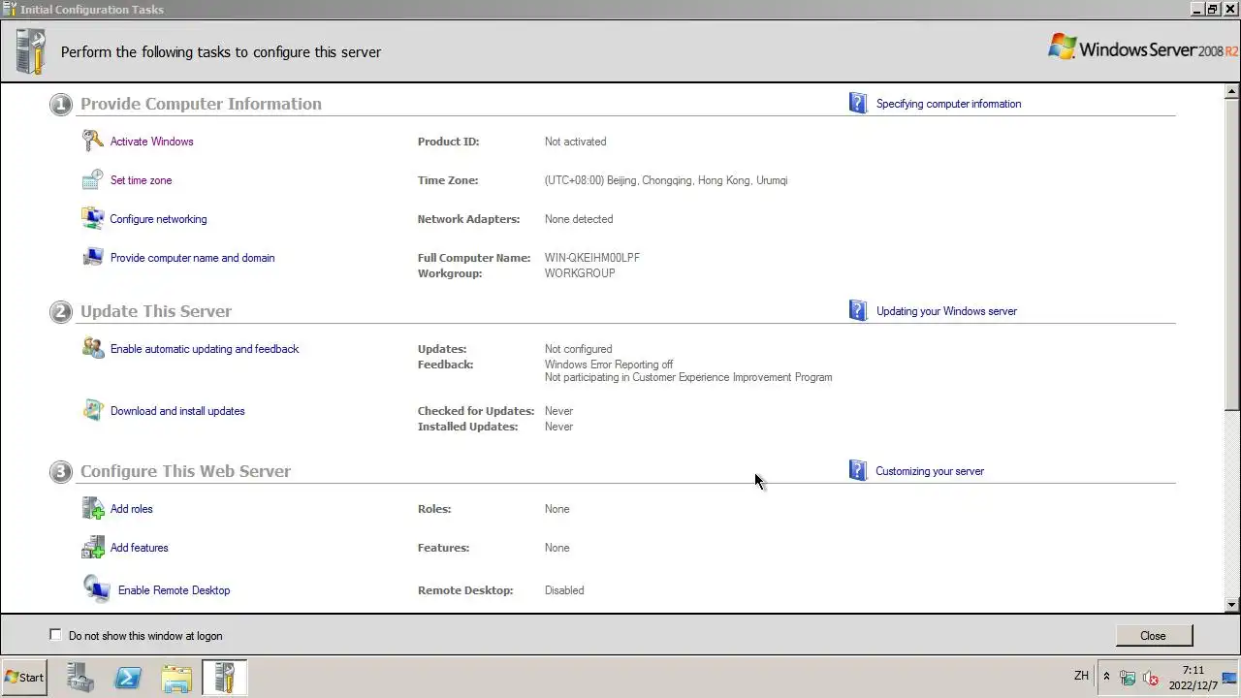Click the Download and install updates icon
This screenshot has width=1241, height=698.
[x=92, y=411]
